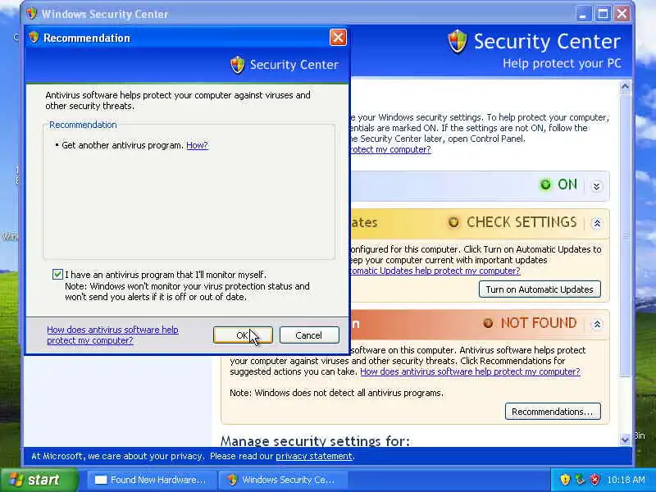The width and height of the screenshot is (656, 492).
Task: Collapse the Automatic Updates CHECK SETTINGS section
Action: tap(597, 223)
